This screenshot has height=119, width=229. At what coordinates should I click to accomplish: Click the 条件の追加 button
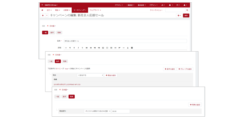point(170,69)
